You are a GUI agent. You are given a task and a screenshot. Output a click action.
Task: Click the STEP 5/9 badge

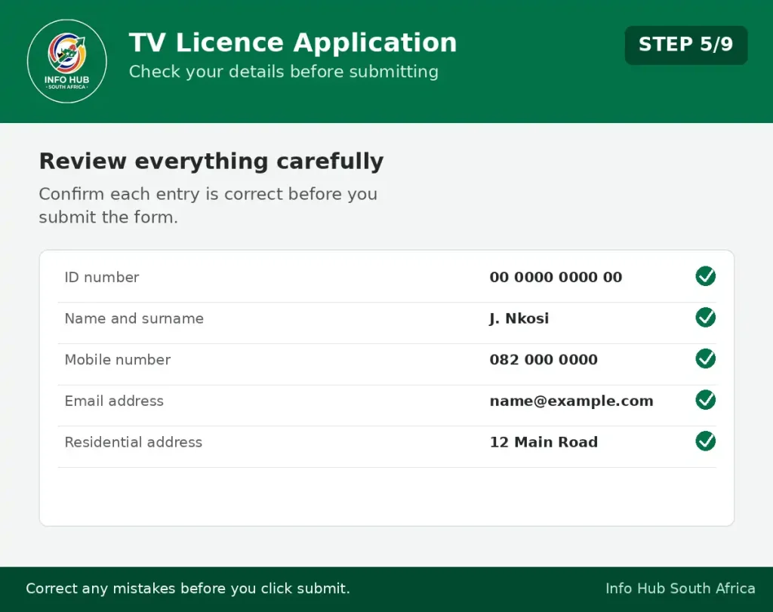tap(685, 45)
